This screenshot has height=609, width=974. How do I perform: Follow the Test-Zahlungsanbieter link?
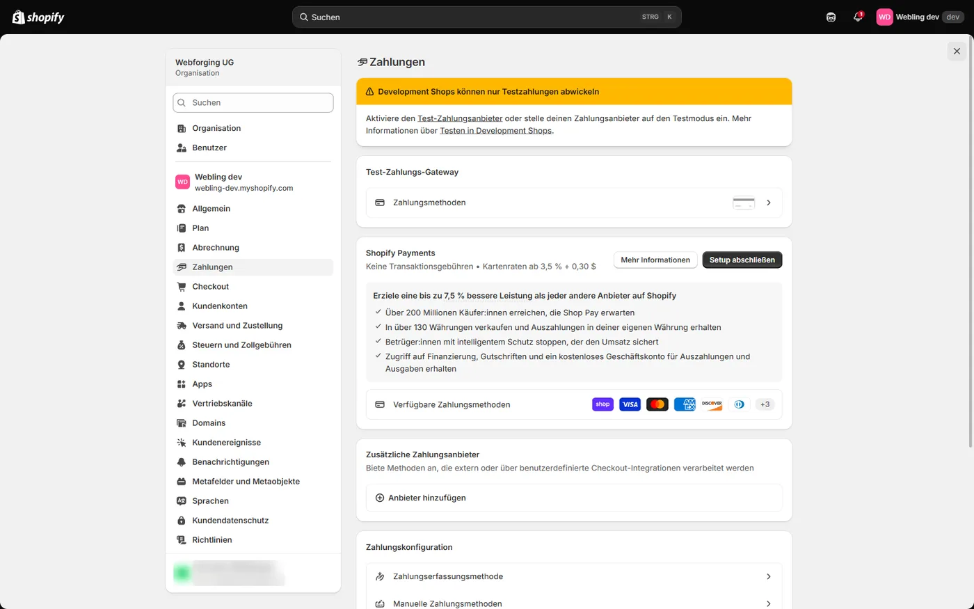[x=460, y=118]
